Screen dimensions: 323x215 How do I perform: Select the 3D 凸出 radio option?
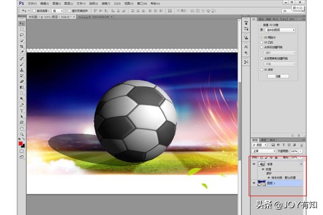(262, 42)
